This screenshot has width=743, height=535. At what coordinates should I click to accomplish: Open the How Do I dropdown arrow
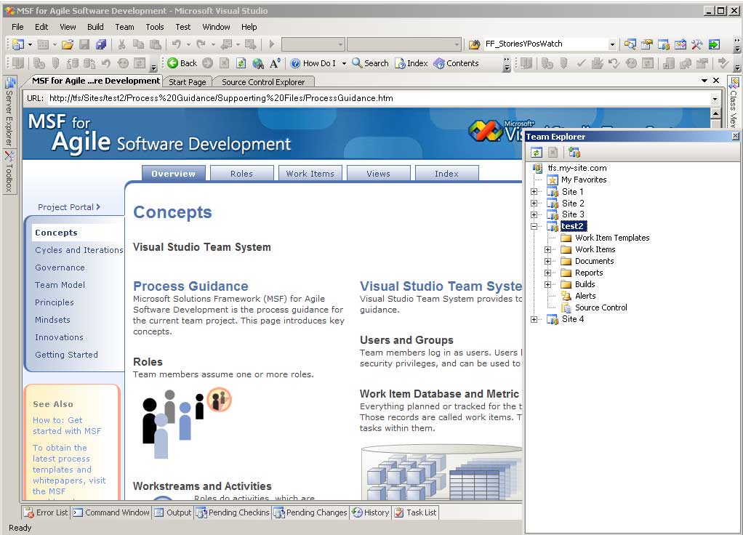(344, 63)
